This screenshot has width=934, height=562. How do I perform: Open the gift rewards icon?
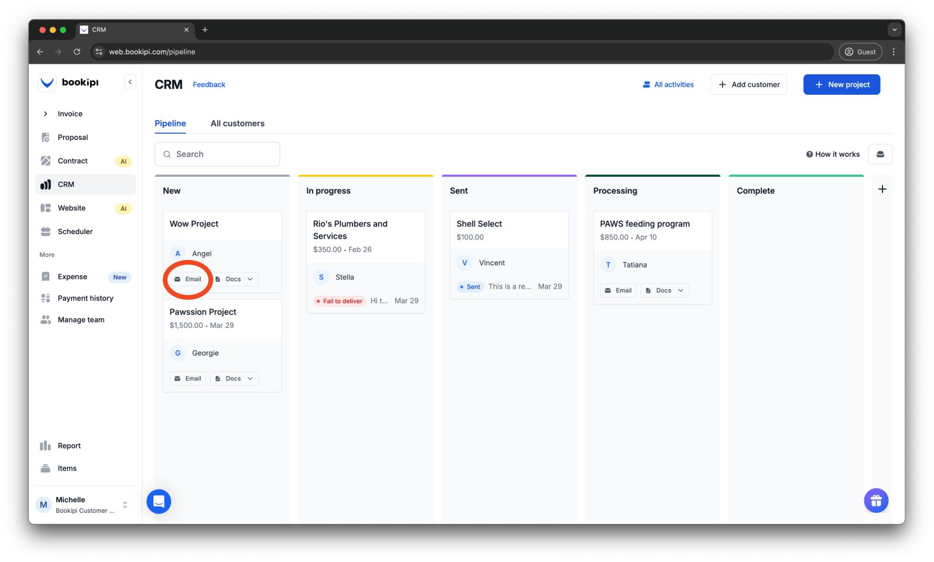point(875,501)
